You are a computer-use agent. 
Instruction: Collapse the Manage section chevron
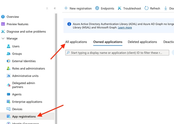click(x=3, y=39)
